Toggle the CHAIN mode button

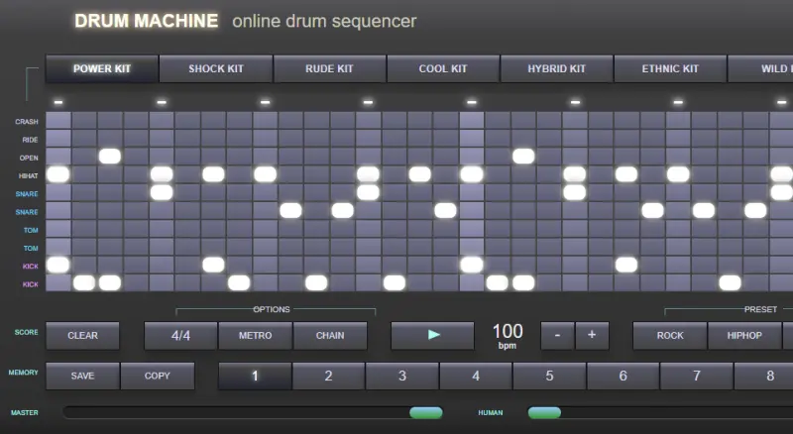pyautogui.click(x=330, y=335)
